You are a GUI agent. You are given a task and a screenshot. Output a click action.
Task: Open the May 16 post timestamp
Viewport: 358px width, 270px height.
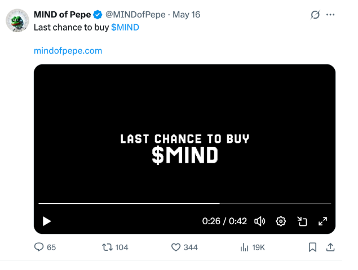point(186,15)
